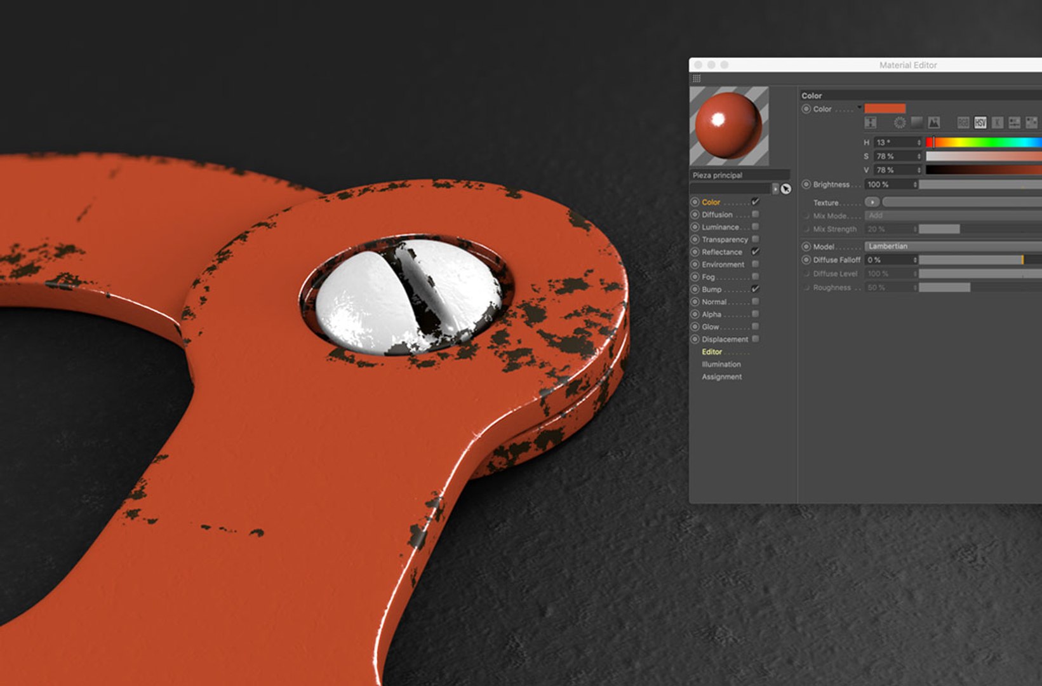
Task: Enable the Environment channel checkbox
Action: pos(756,264)
